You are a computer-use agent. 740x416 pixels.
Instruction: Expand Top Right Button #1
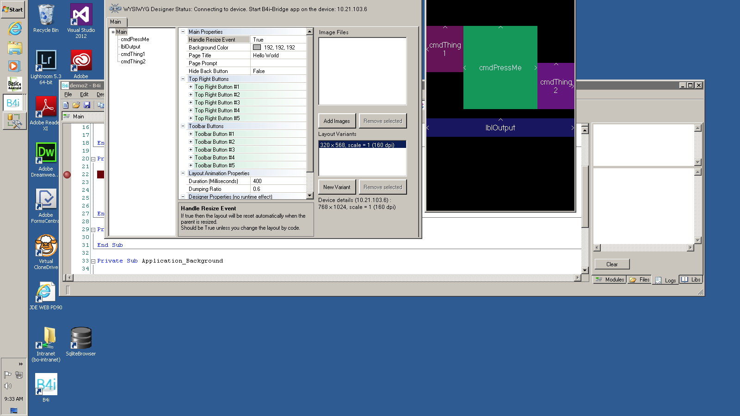click(x=191, y=86)
